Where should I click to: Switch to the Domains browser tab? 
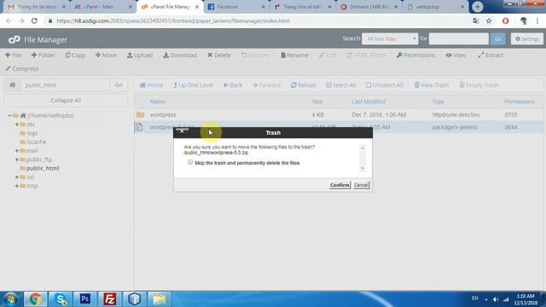coord(369,7)
